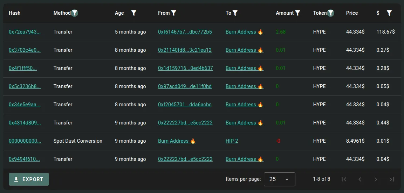Click the 0.27$ value cell
The height and width of the screenshot is (193, 404).
pyautogui.click(x=383, y=50)
